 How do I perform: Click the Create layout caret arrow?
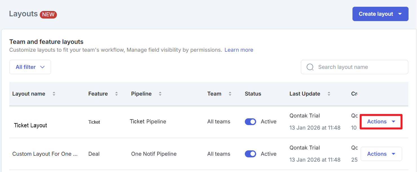[400, 14]
